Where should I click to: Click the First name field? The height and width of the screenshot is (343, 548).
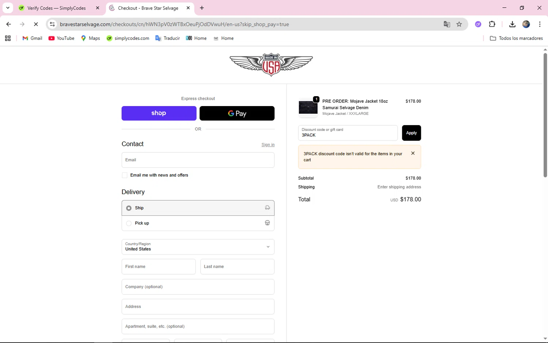[159, 267]
